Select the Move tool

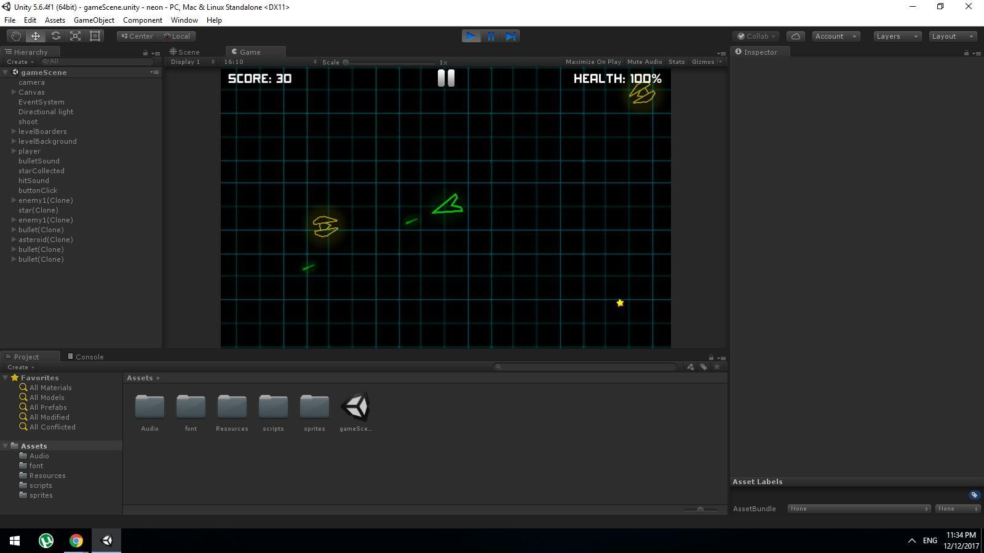tap(35, 36)
